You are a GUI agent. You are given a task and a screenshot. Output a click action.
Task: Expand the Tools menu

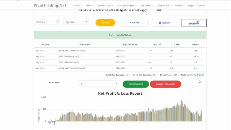click(90, 5)
